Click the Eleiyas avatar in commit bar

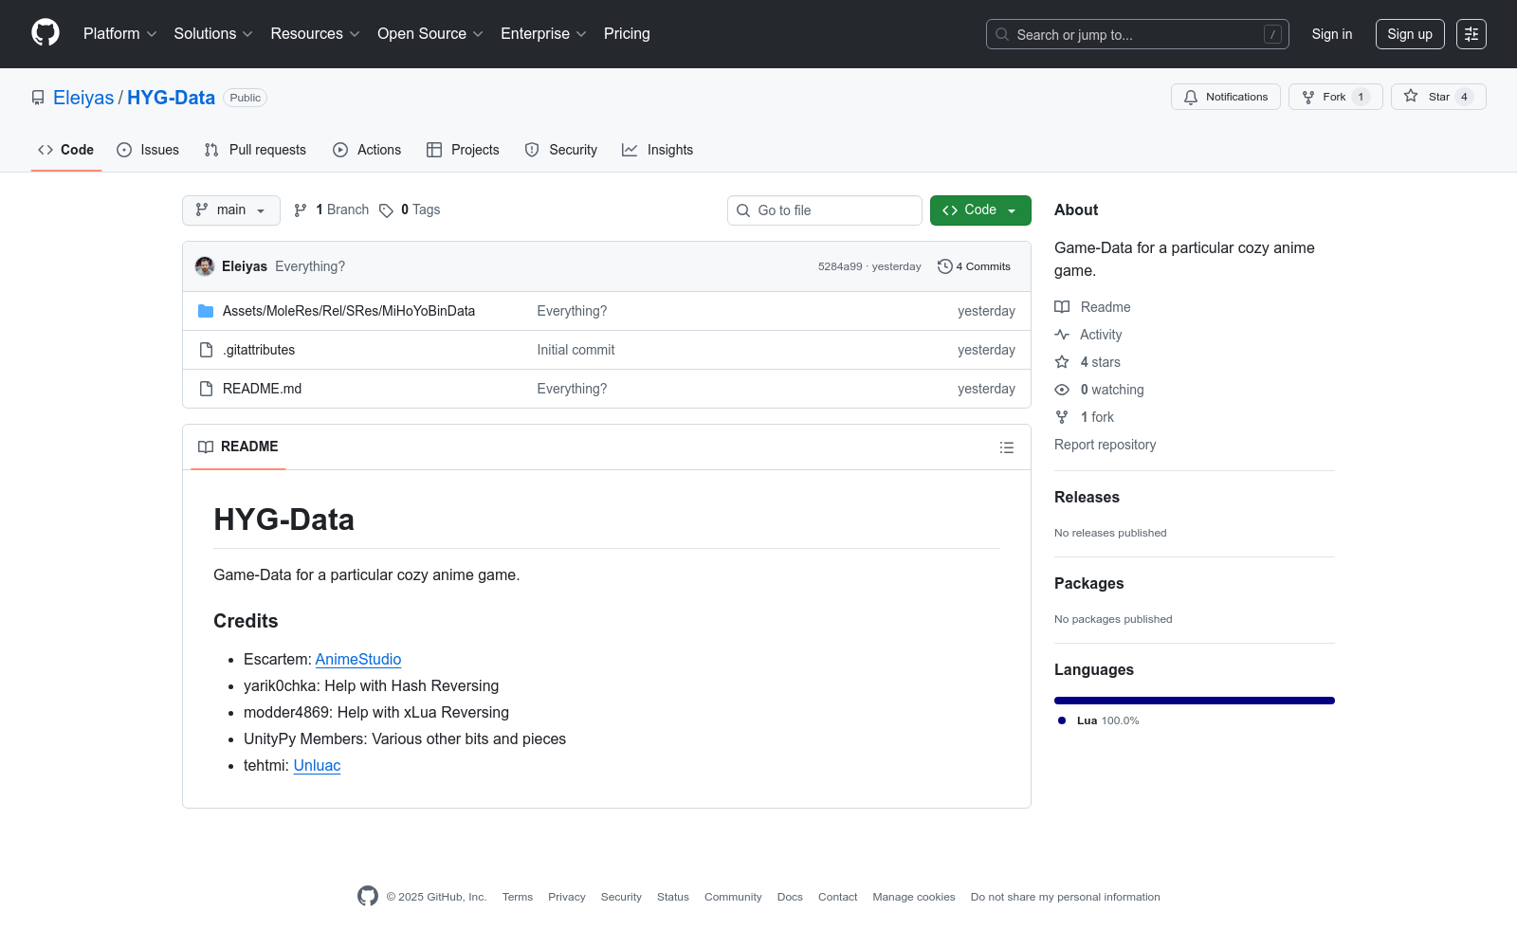(x=205, y=266)
